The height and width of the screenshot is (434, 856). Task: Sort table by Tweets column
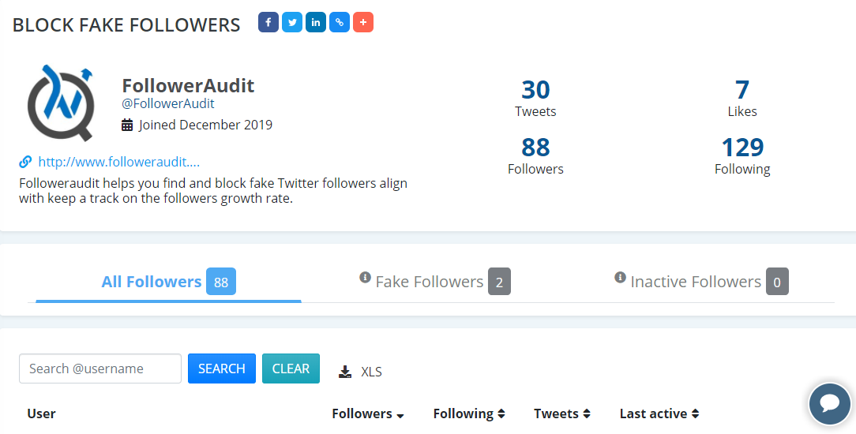[x=562, y=413]
